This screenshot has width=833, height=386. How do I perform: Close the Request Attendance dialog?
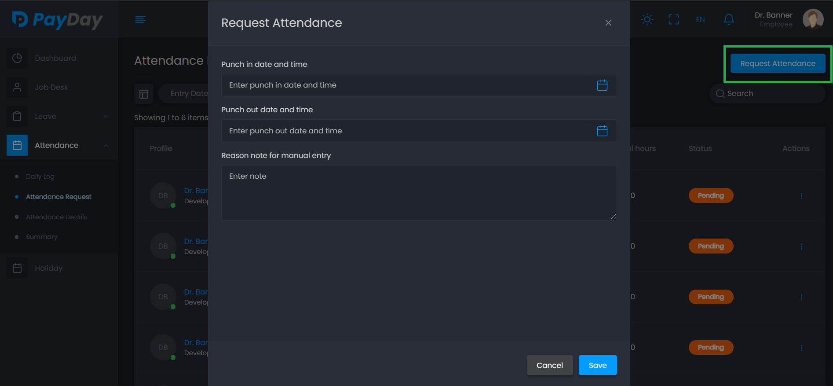[608, 23]
